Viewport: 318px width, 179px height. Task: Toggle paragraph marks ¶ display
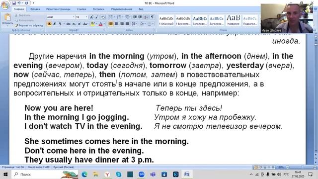152,17
